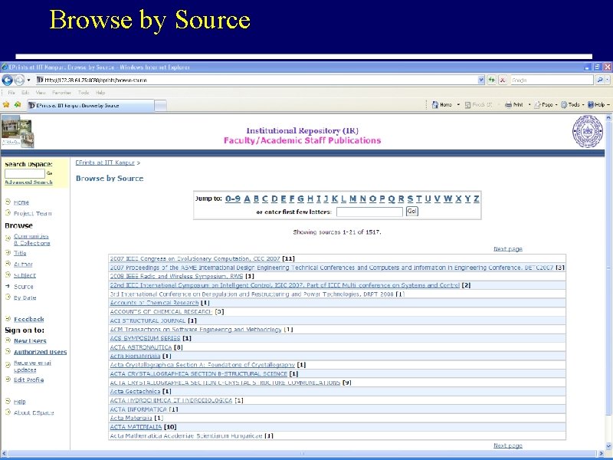Click the horizontal scrollbar at window bottom
Screen dimensions: 613x460
(x=303, y=454)
